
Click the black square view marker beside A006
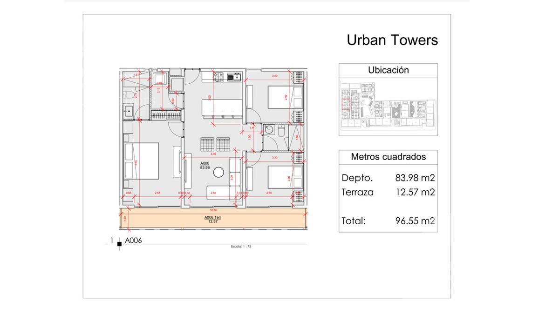point(120,244)
